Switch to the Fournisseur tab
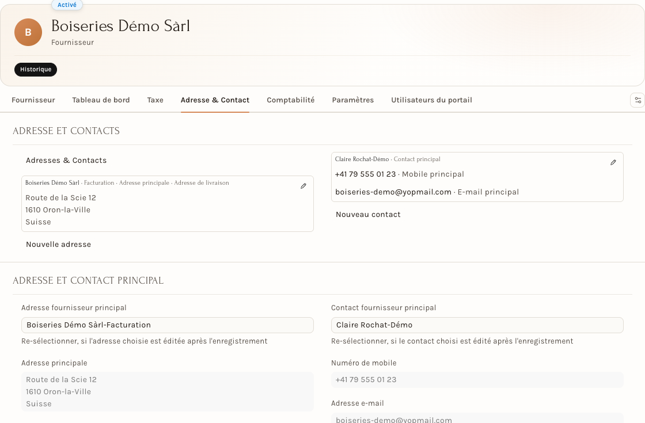 click(33, 100)
